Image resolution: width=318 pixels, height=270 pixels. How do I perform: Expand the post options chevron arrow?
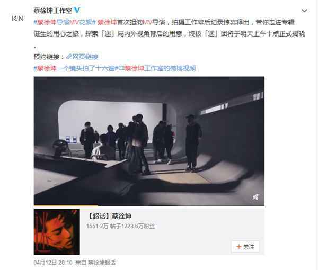pyautogui.click(x=304, y=11)
